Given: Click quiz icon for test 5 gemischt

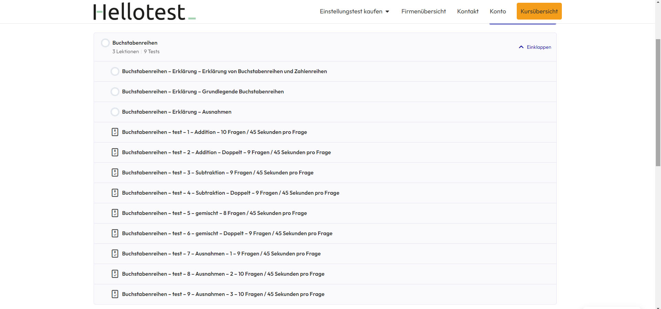Looking at the screenshot, I should (x=115, y=213).
